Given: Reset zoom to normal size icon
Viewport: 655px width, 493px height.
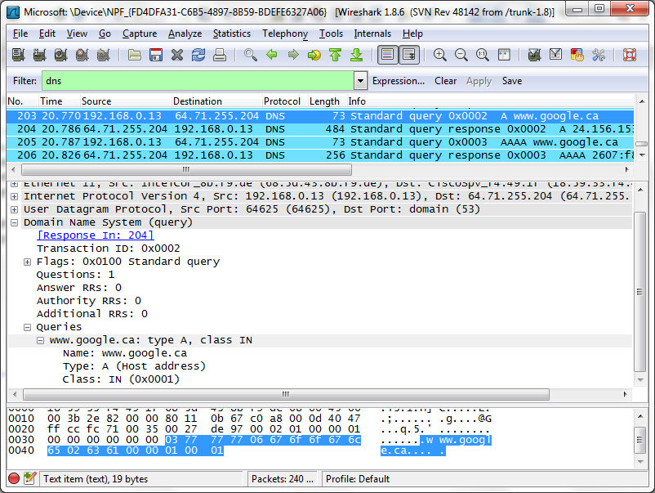Looking at the screenshot, I should (x=483, y=55).
